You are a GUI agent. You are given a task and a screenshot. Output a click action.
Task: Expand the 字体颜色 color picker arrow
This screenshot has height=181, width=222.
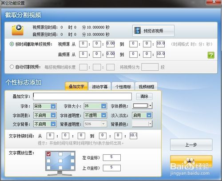pyautogui.click(x=150, y=105)
